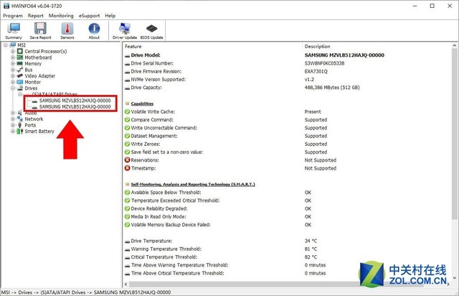This screenshot has width=459, height=296.
Task: Select Memory in the tree
Action: click(33, 64)
